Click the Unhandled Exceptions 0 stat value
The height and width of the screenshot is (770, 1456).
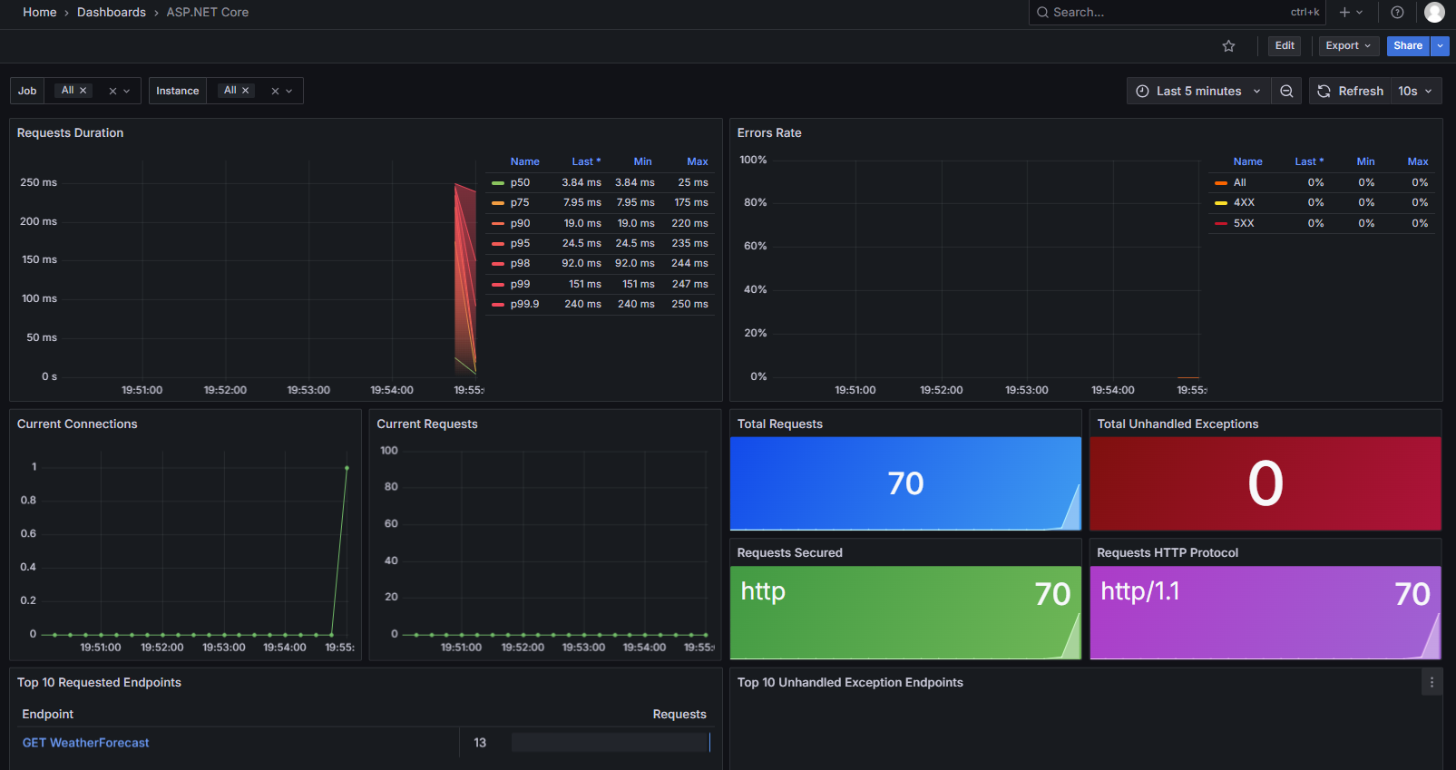pos(1265,483)
